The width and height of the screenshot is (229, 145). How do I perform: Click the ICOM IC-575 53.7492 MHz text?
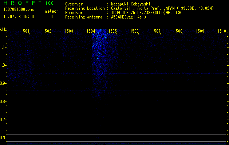click(x=146, y=13)
